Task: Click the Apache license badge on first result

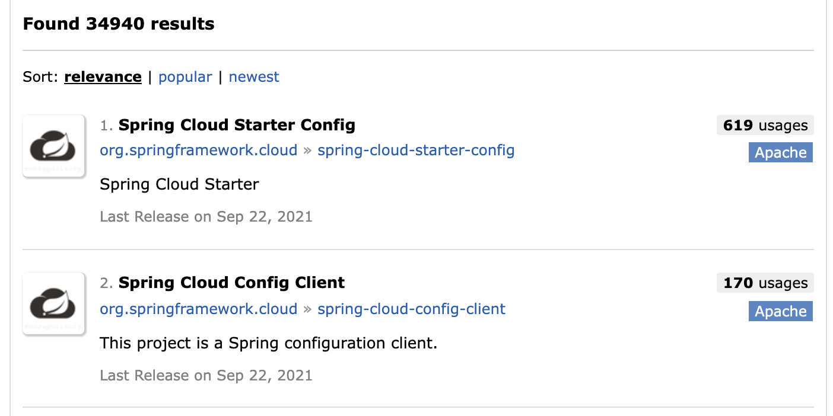Action: click(780, 152)
